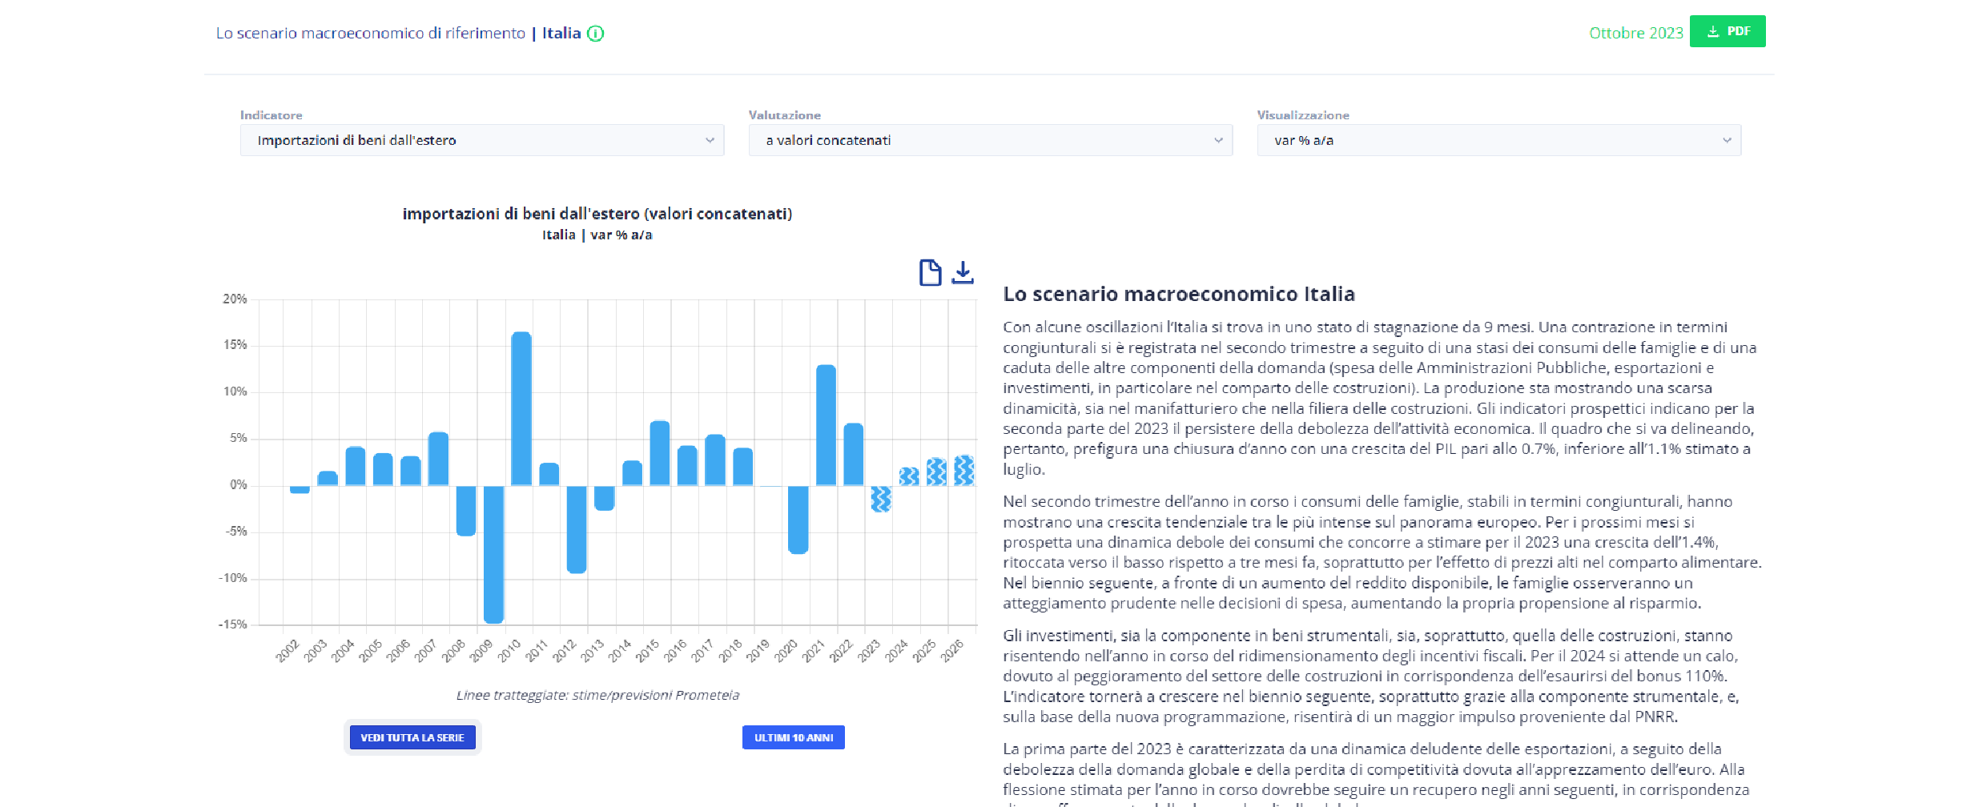
Task: Click the 'Ottobre 2023' label
Action: coord(1635,33)
